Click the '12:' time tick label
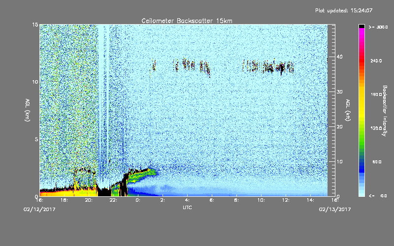394x246 pixels. click(x=286, y=200)
